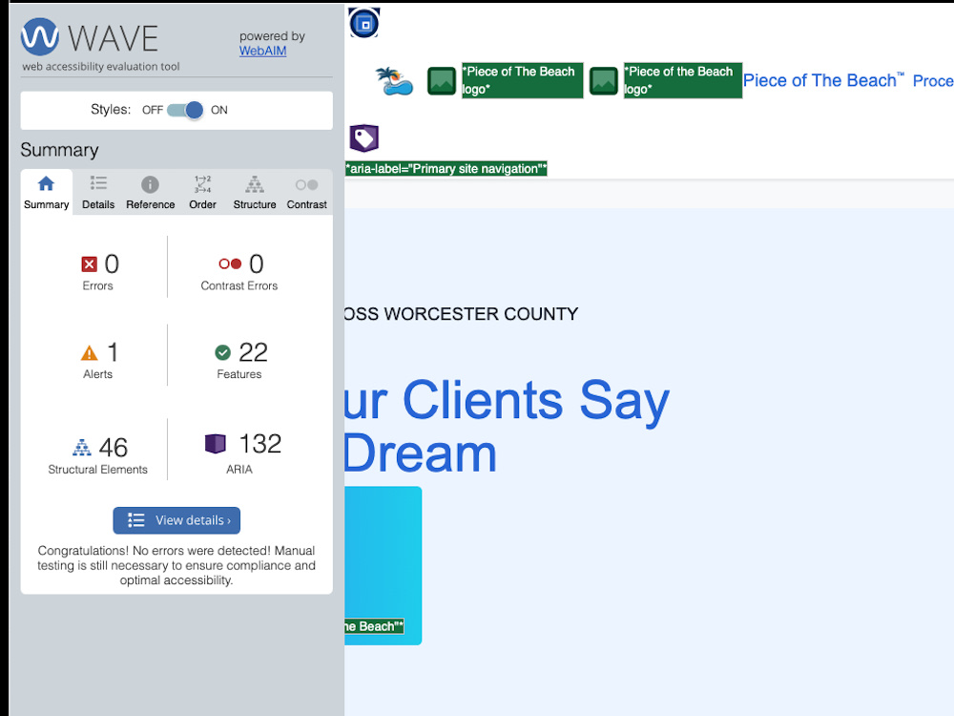
Task: Click the '*Piece of The Beach logo*' alt label
Action: 522,80
